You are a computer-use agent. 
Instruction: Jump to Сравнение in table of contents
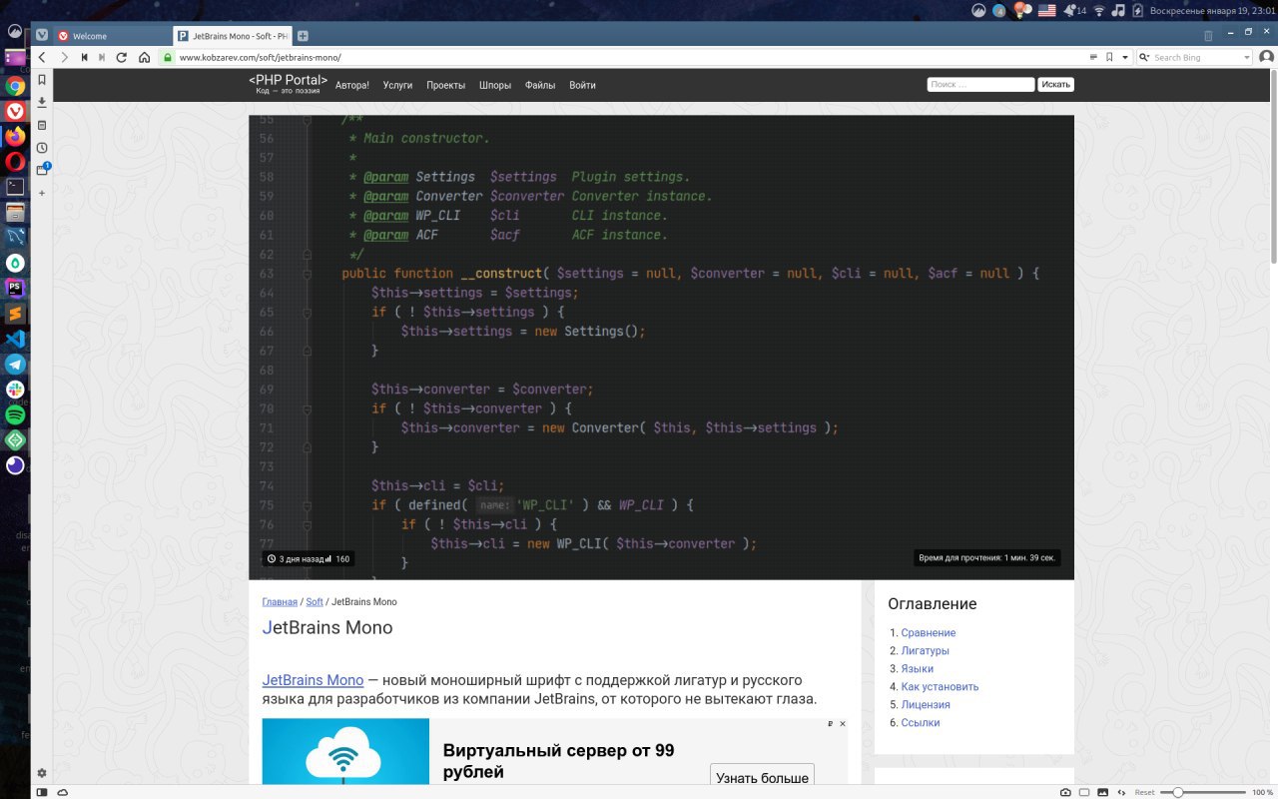[x=928, y=633]
